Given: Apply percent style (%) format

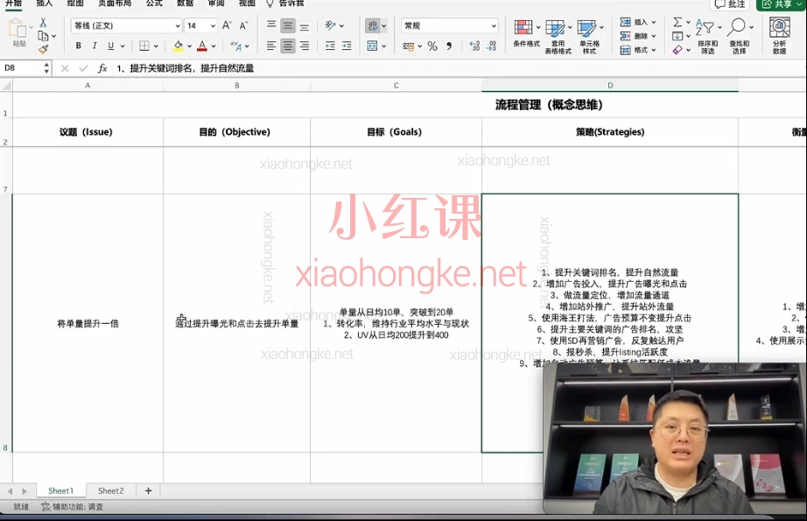Looking at the screenshot, I should (432, 46).
